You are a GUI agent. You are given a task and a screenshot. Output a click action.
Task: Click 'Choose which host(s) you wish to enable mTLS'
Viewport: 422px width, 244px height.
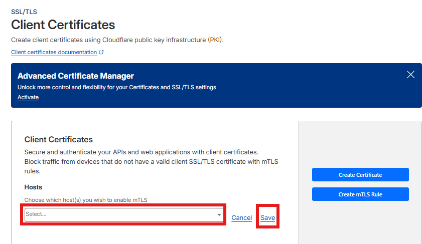click(86, 200)
